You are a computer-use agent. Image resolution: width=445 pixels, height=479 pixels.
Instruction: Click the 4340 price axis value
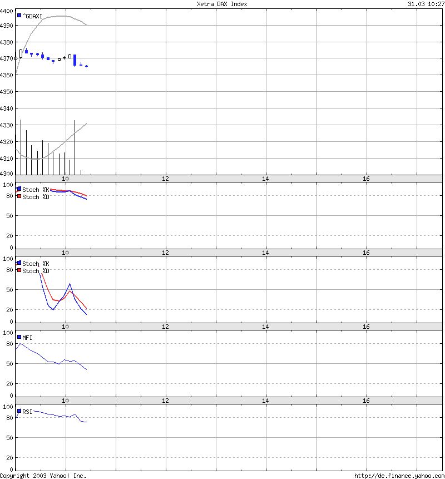point(7,108)
